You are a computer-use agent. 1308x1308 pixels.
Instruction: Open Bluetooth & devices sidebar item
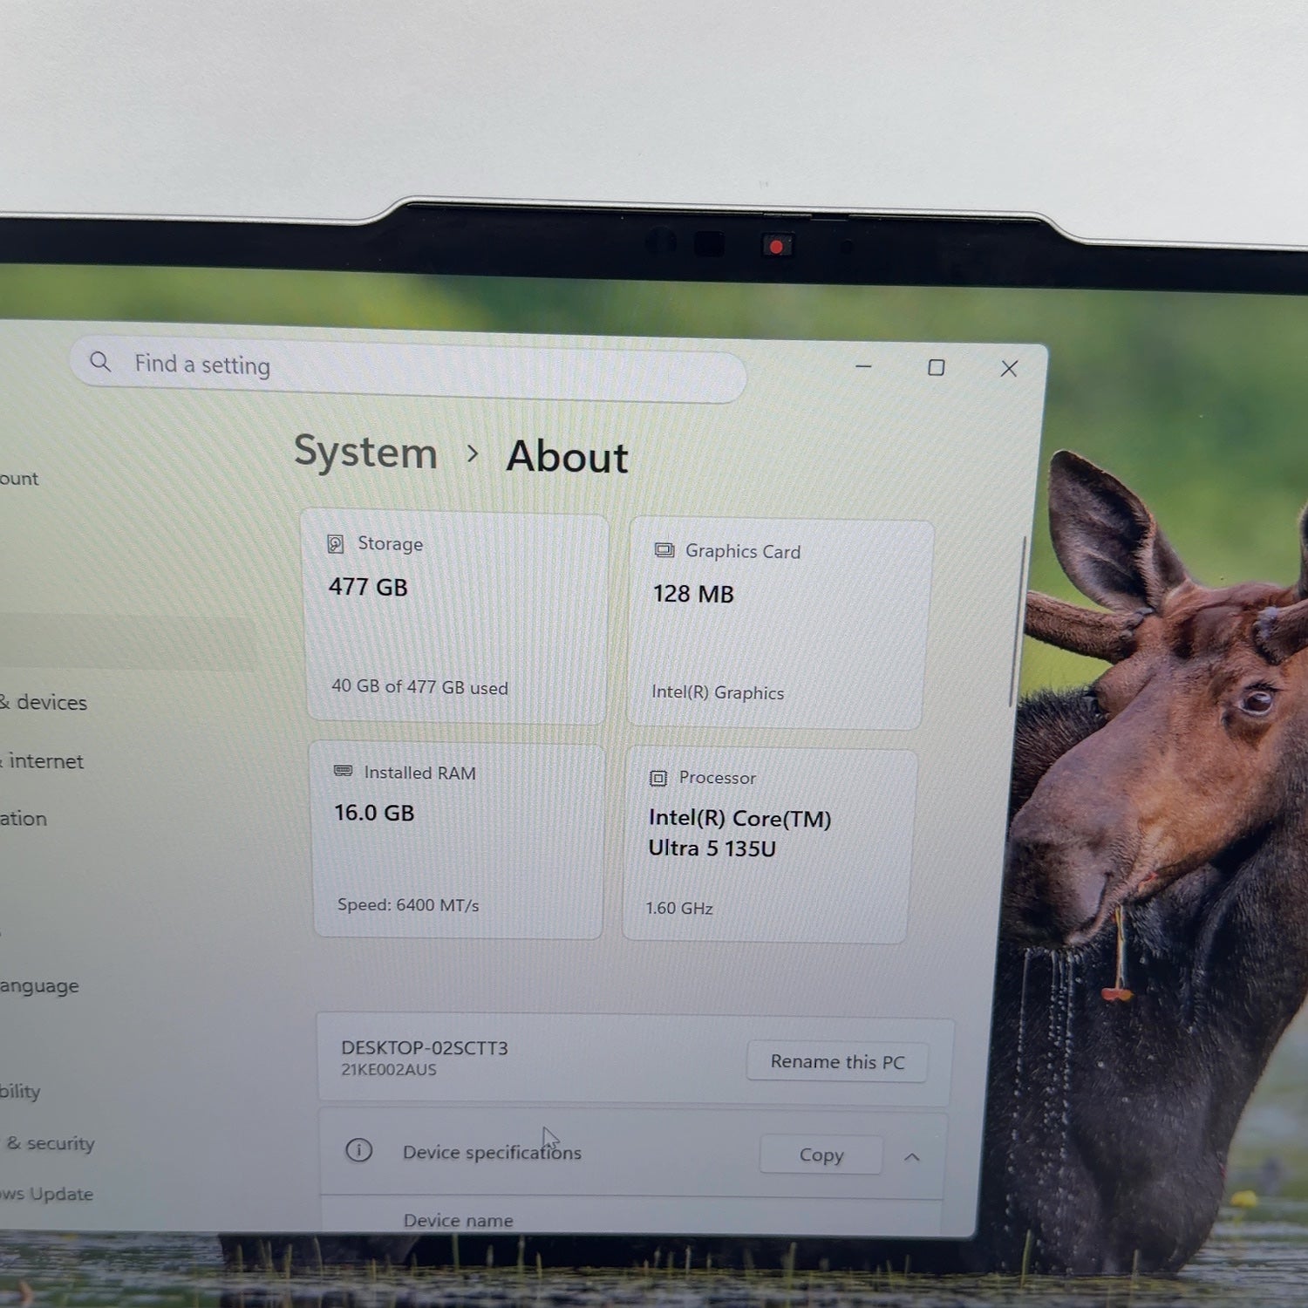(x=44, y=702)
